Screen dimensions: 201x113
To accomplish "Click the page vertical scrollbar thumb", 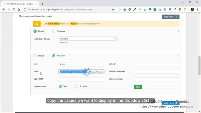I will coord(199,66).
